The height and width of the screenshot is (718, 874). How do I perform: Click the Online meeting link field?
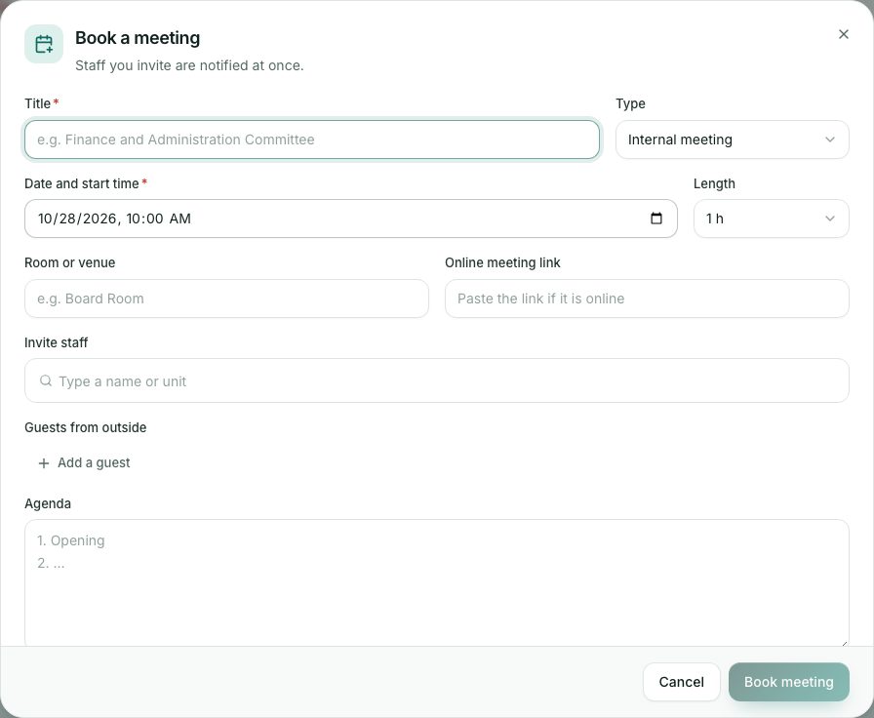coord(647,299)
